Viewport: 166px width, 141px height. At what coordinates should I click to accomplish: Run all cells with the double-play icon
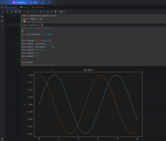pos(48,12)
